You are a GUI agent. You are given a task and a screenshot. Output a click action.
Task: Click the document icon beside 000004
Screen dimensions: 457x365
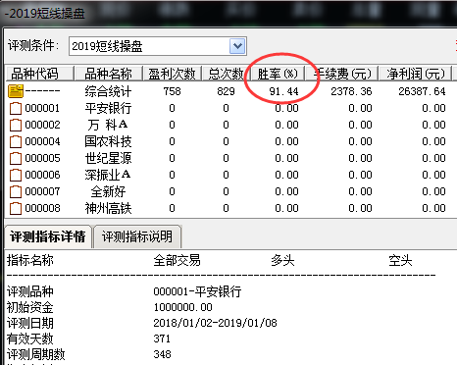pos(16,141)
